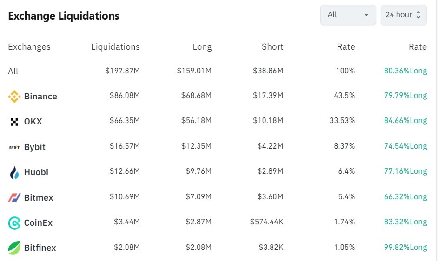Click the Exchanges column header
Viewport: 438px width, 261px height.
pyautogui.click(x=29, y=47)
